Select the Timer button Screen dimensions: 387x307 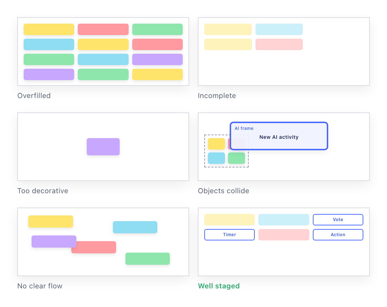tap(230, 235)
